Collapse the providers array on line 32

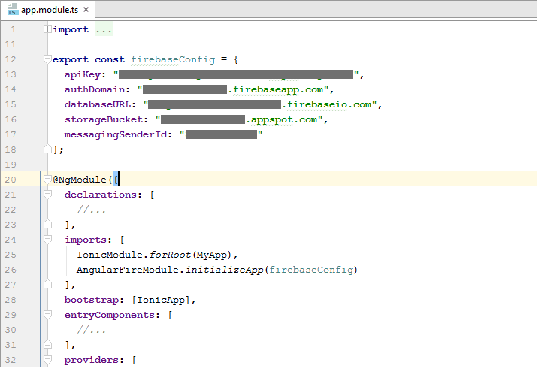pyautogui.click(x=47, y=359)
